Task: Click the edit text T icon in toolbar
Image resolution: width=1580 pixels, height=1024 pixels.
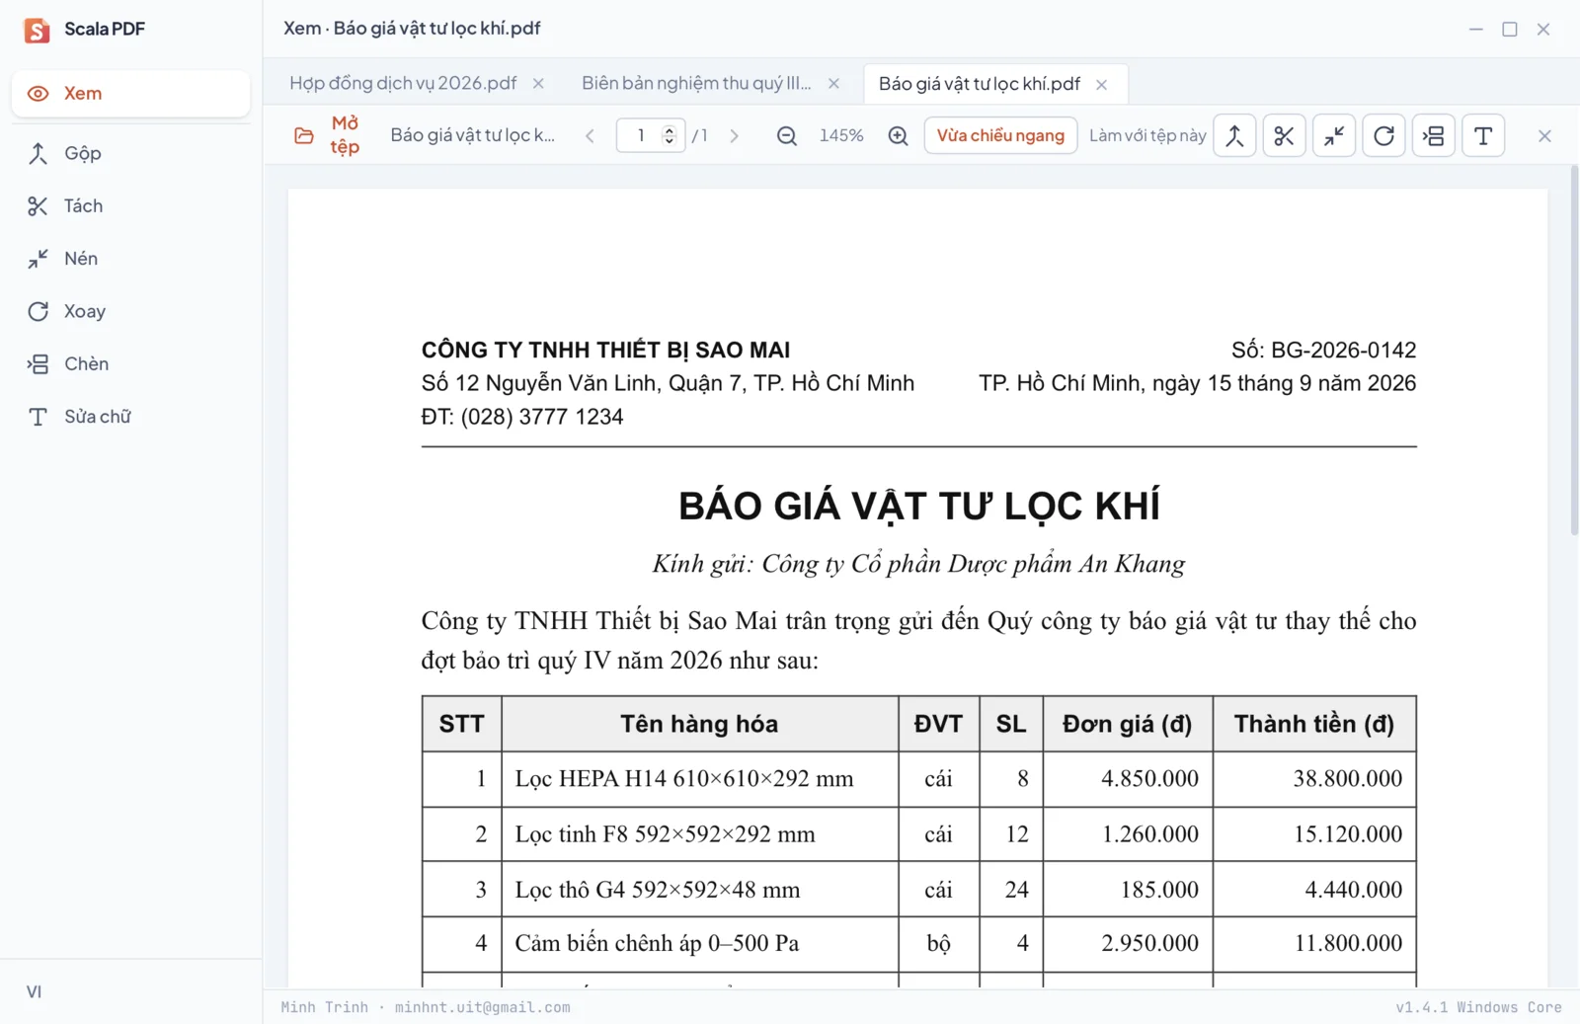Action: 1483,136
